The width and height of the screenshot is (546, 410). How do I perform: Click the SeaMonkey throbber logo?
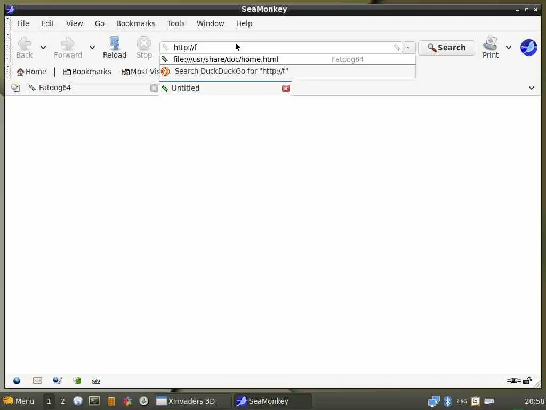[x=528, y=48]
